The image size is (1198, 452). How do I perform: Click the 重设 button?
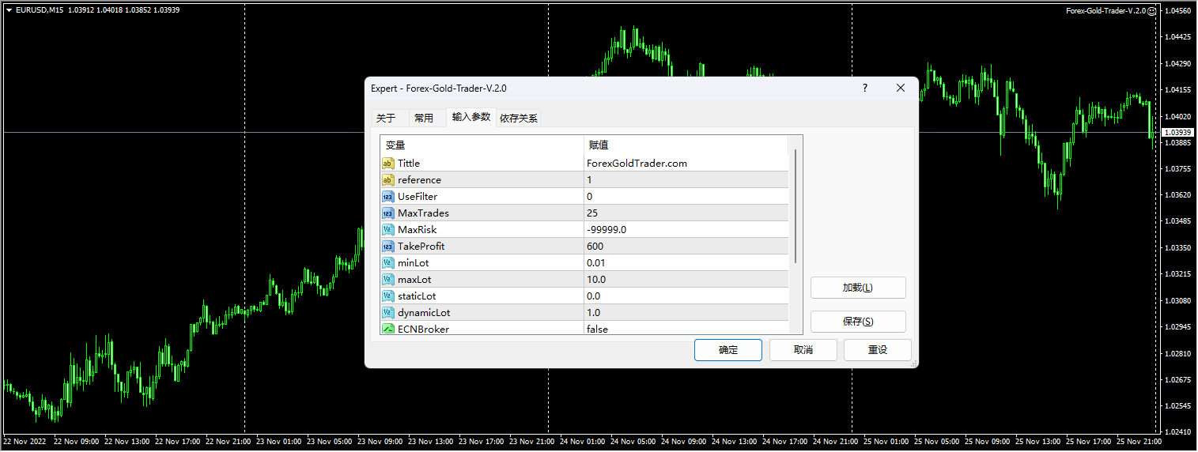click(878, 350)
